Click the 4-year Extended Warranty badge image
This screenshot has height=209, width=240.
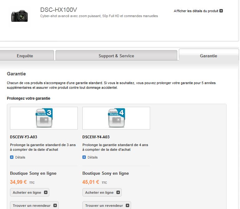(116, 118)
